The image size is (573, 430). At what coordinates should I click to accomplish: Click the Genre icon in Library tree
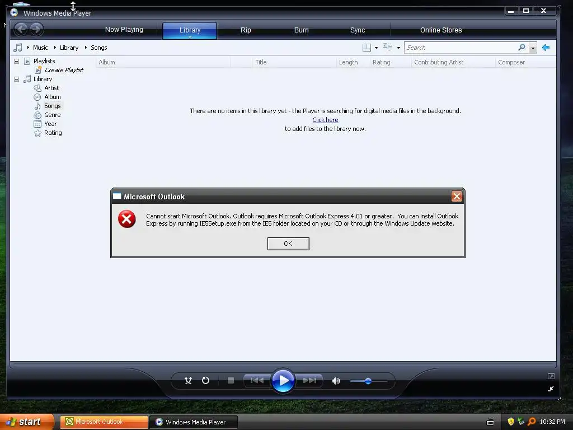point(37,115)
